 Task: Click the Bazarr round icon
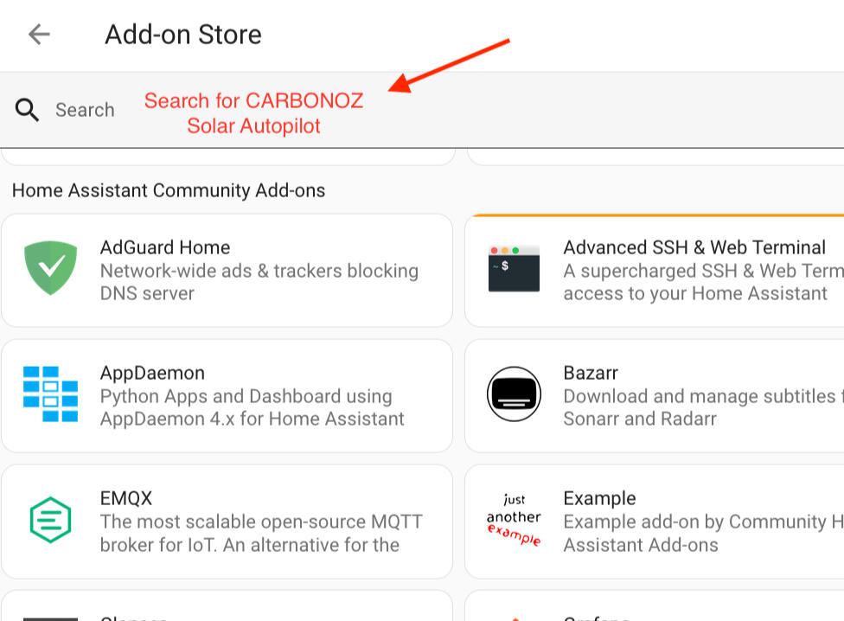514,394
